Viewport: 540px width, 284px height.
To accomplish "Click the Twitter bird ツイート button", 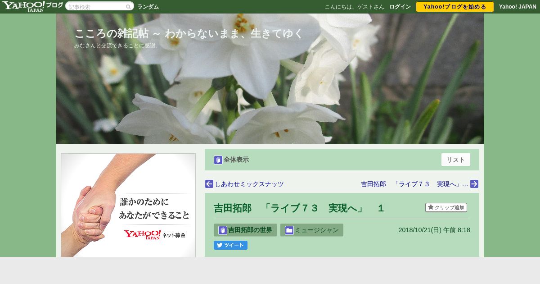I will pyautogui.click(x=230, y=245).
